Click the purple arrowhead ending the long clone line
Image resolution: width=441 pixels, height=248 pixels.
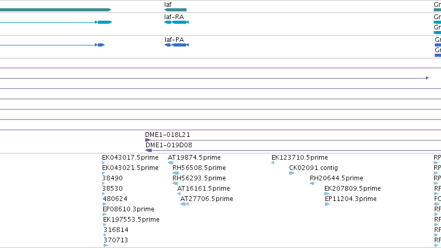[x=427, y=78]
